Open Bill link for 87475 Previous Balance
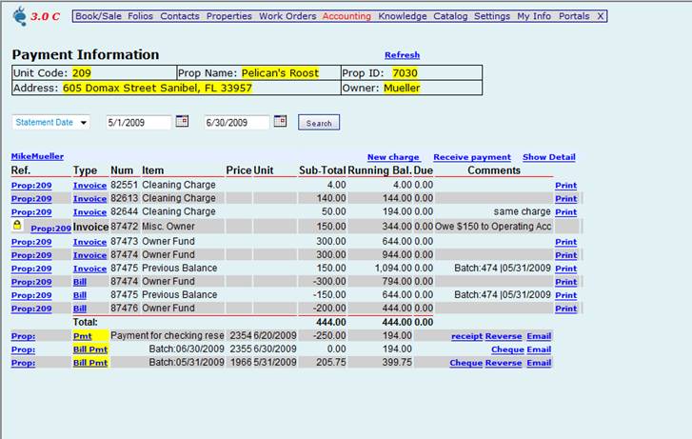This screenshot has width=692, height=439. [79, 295]
